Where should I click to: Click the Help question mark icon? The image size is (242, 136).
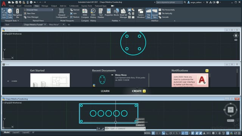[x=218, y=2]
